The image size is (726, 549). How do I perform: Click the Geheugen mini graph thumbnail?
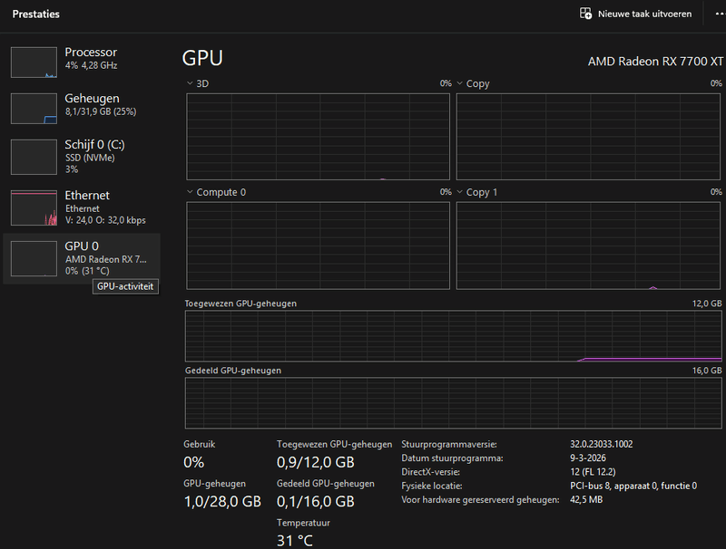(x=34, y=109)
